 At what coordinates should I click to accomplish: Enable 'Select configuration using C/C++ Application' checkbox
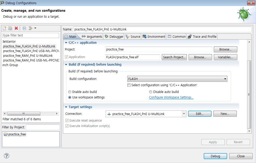pyautogui.click(x=129, y=85)
